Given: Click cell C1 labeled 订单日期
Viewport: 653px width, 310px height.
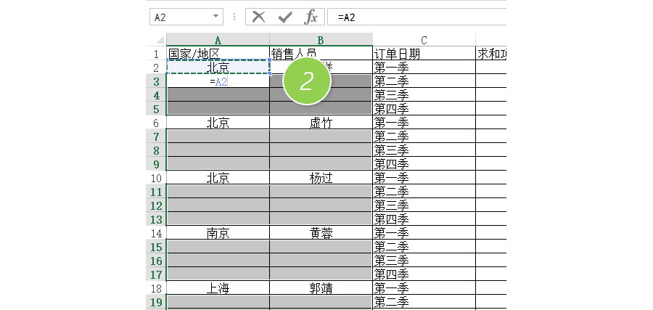Looking at the screenshot, I should 424,54.
